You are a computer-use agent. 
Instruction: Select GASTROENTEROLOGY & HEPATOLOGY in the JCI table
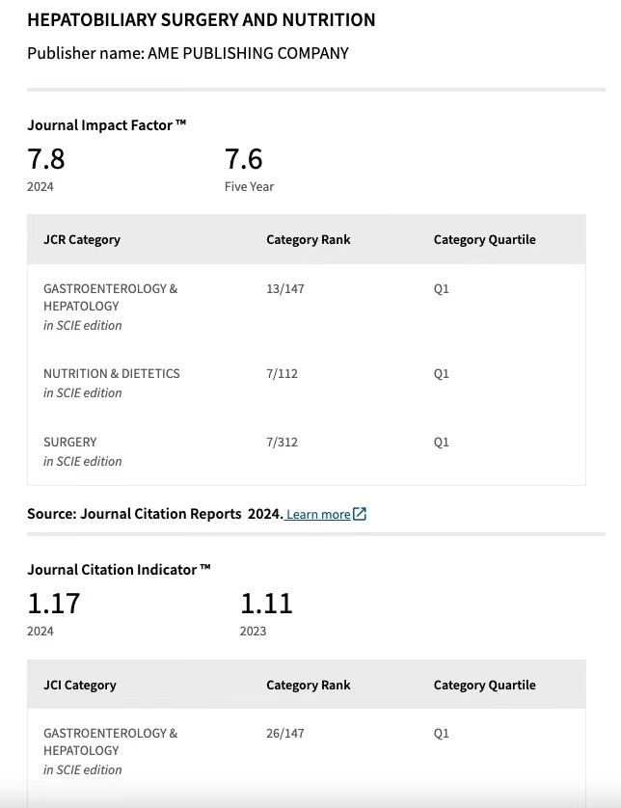[x=110, y=741]
